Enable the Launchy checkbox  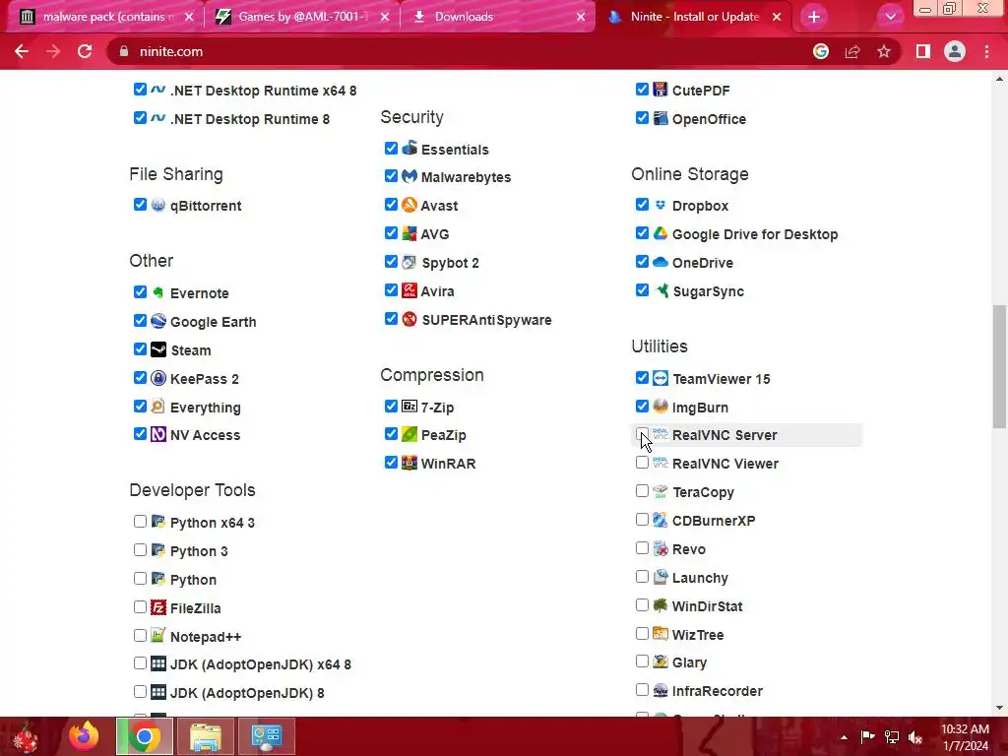coord(642,577)
